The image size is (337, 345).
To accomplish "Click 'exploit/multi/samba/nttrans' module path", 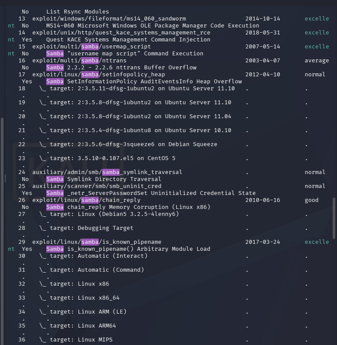I will point(79,61).
